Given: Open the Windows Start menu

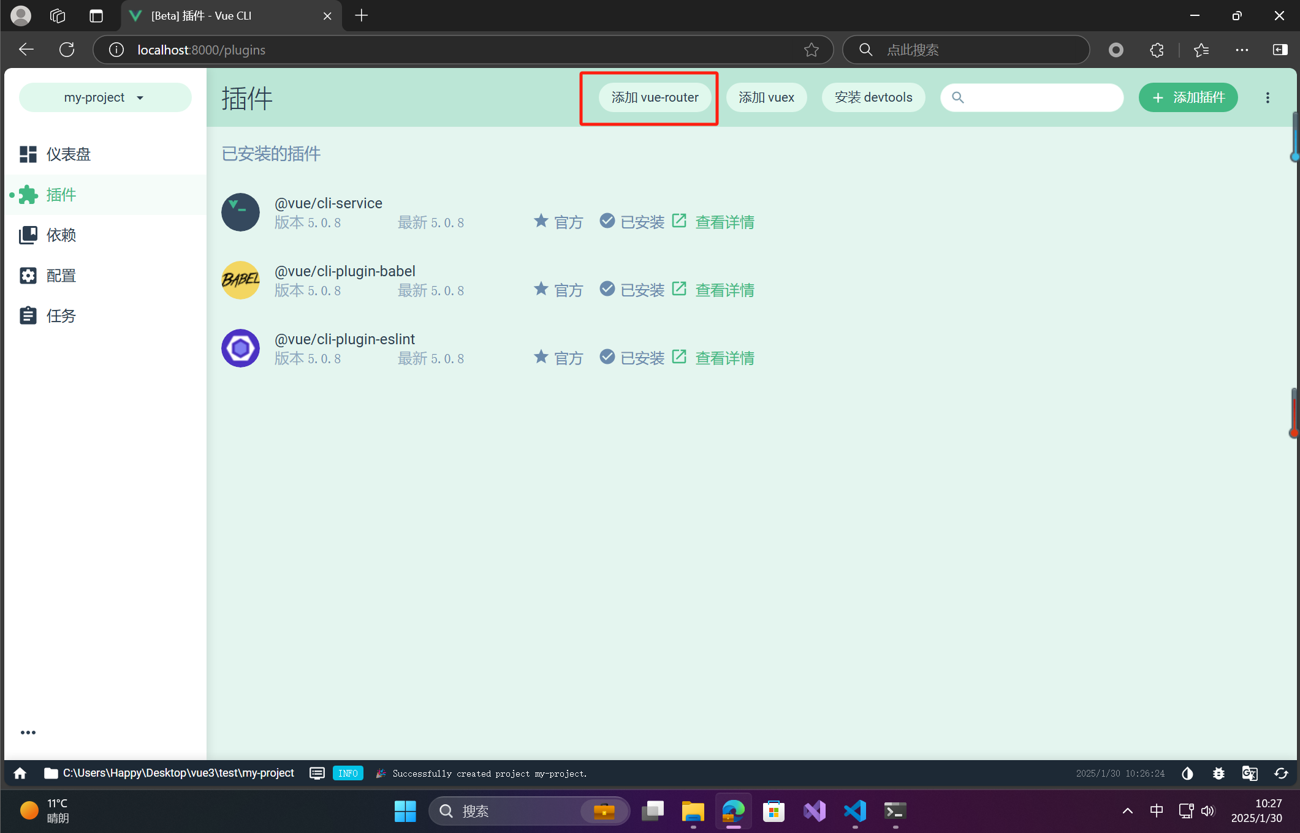Looking at the screenshot, I should coord(405,811).
